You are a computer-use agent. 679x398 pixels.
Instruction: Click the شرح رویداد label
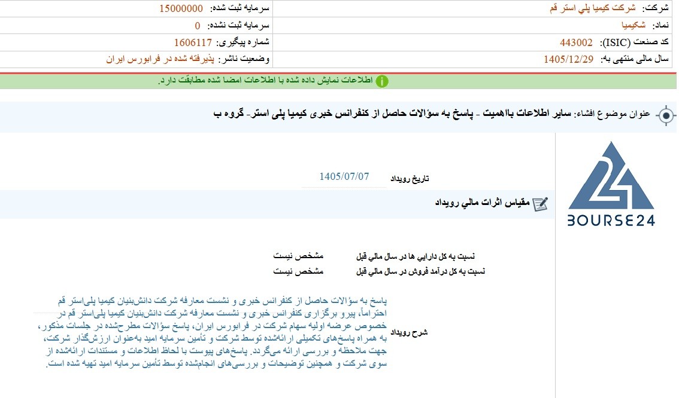pos(409,332)
